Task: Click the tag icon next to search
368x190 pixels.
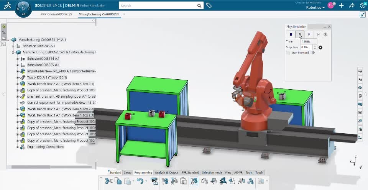Action: click(x=209, y=5)
